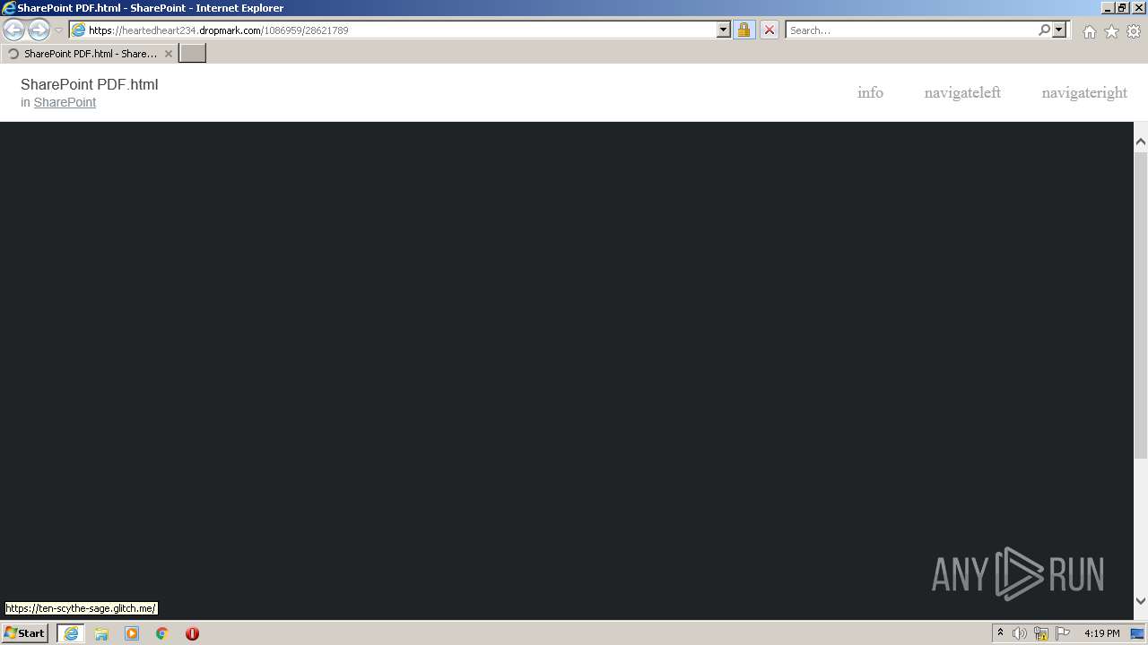1148x645 pixels.
Task: Click the scrollbar up arrow
Action: pyautogui.click(x=1141, y=142)
